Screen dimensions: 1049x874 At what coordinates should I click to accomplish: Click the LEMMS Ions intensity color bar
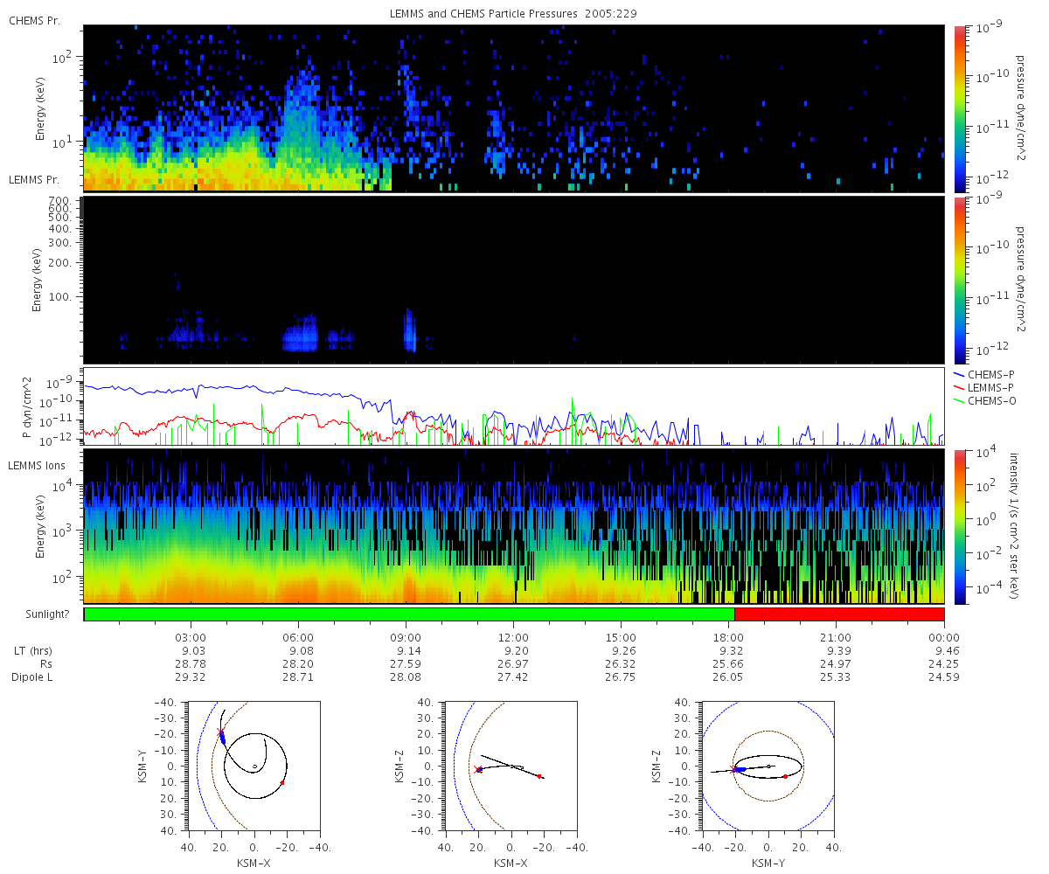(960, 526)
